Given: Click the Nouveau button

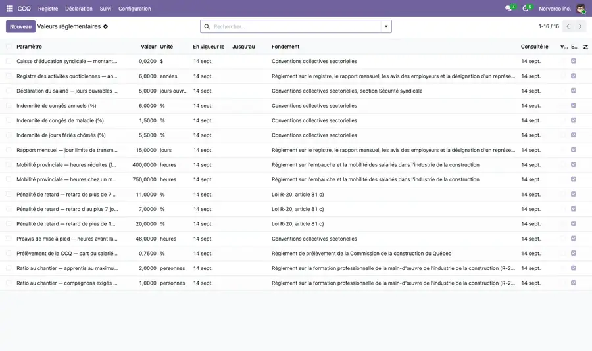Looking at the screenshot, I should click(x=21, y=26).
